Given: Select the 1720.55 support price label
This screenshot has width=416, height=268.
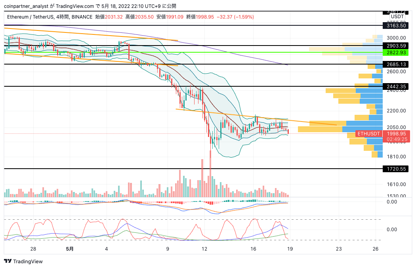Looking at the screenshot, I should [397, 169].
